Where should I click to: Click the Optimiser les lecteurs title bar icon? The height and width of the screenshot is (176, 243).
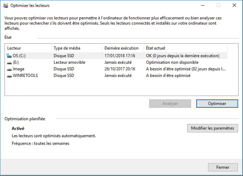5,6
